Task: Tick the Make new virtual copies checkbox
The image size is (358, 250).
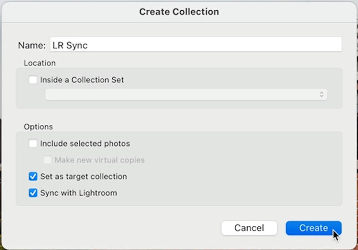Action: coord(48,160)
